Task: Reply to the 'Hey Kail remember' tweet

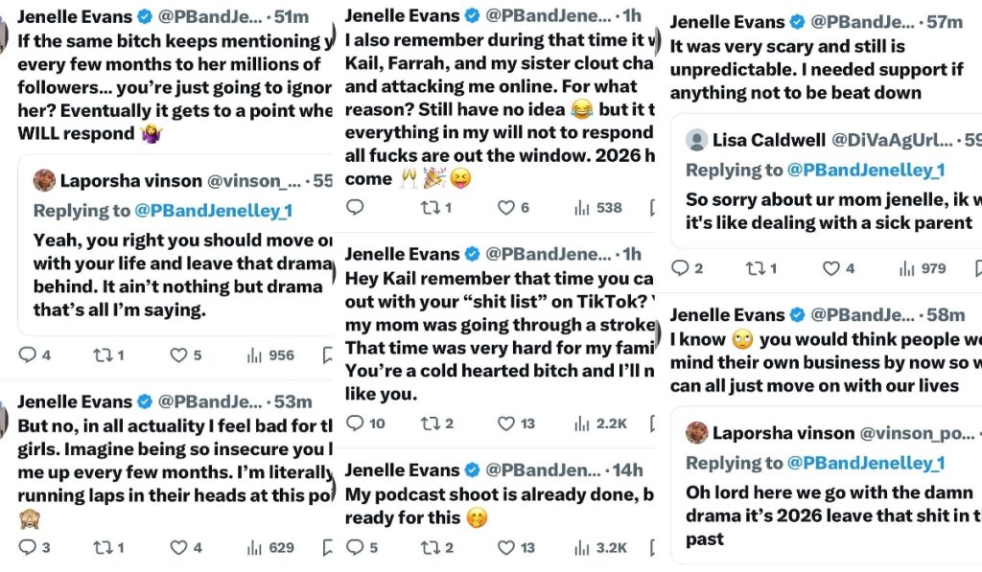Action: click(354, 423)
